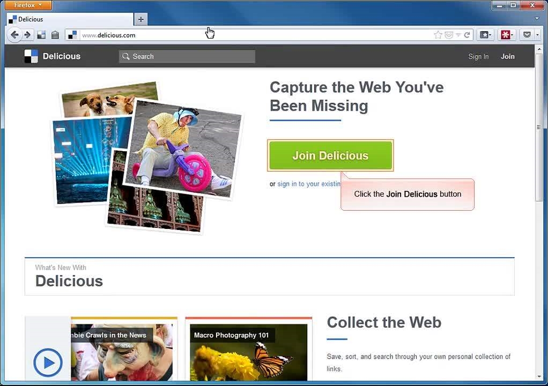Click the red asterisk extension button
Image resolution: width=548 pixels, height=386 pixels.
tap(506, 35)
